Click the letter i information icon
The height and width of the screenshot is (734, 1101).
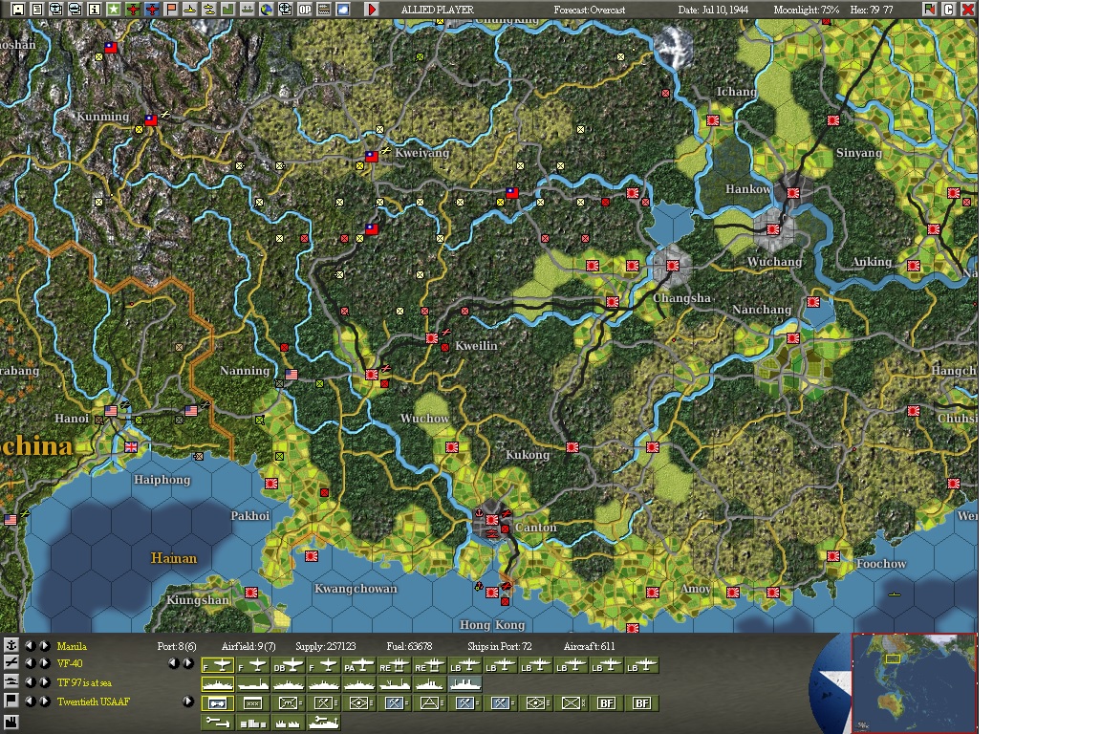click(94, 10)
